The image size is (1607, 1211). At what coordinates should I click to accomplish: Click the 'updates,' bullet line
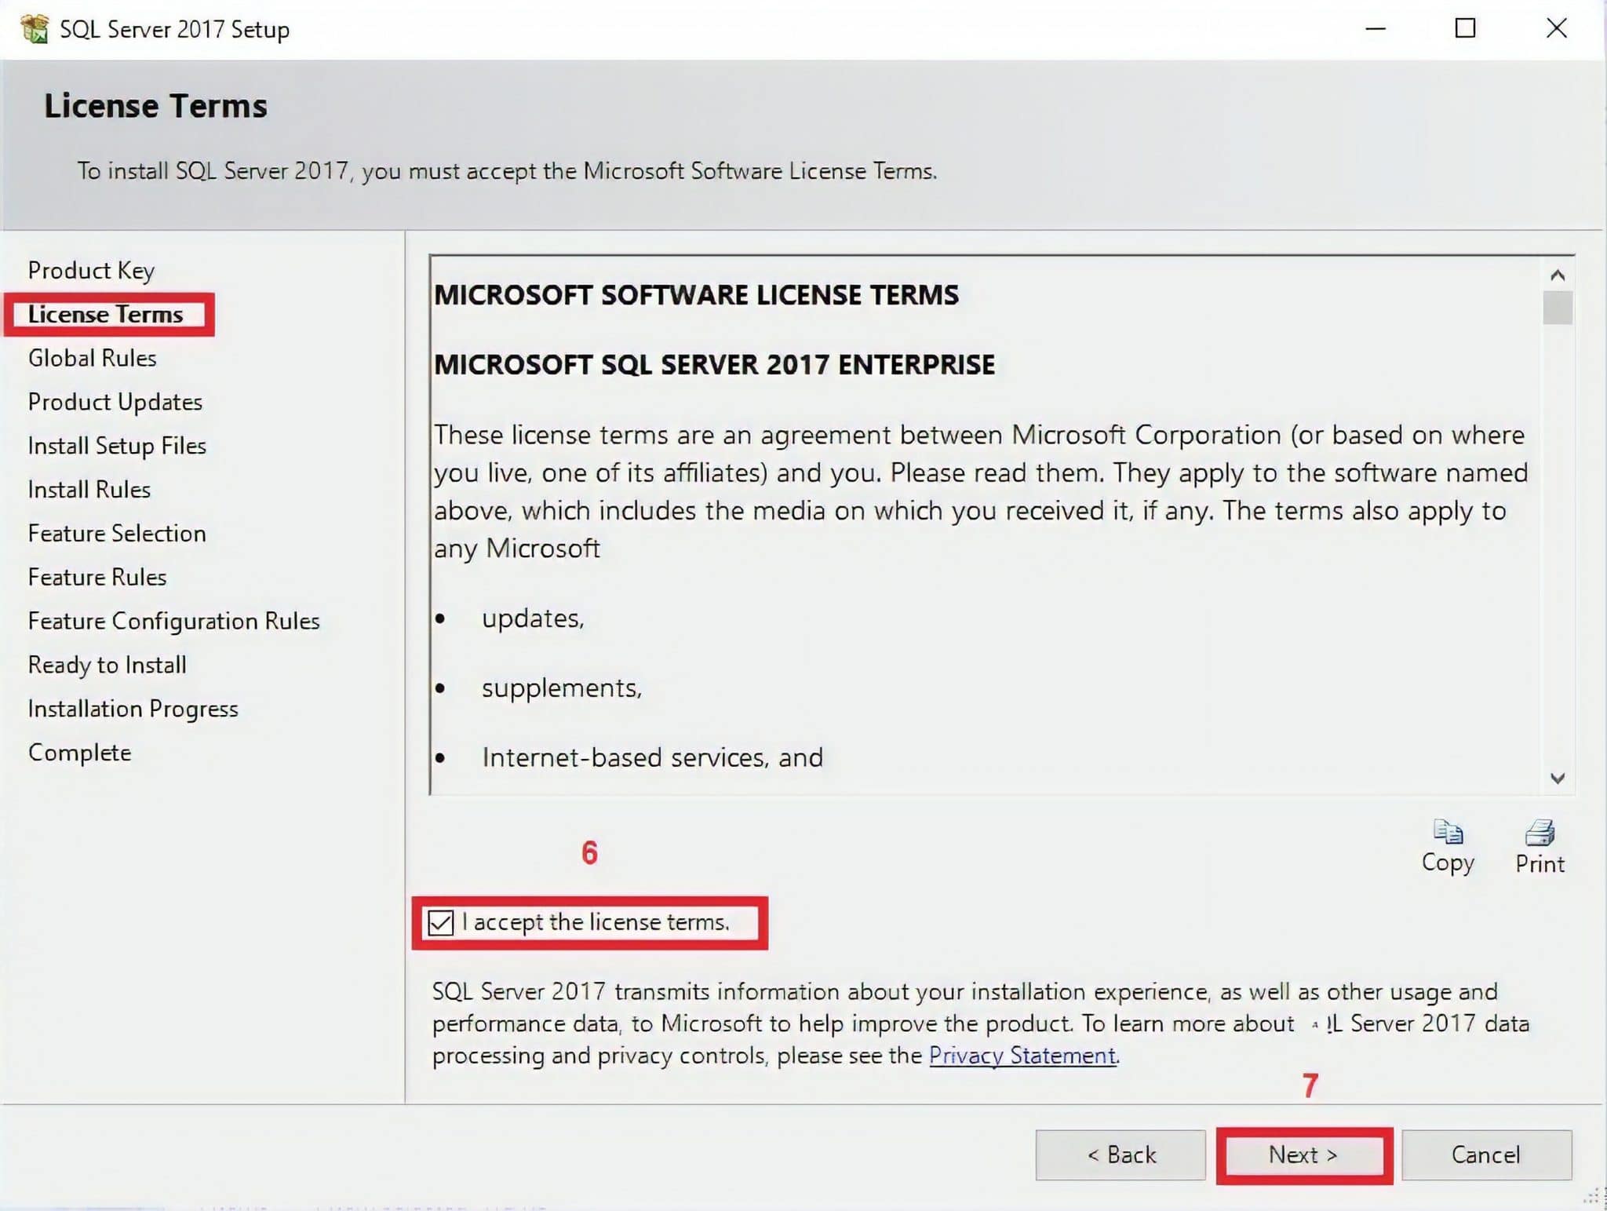tap(533, 618)
